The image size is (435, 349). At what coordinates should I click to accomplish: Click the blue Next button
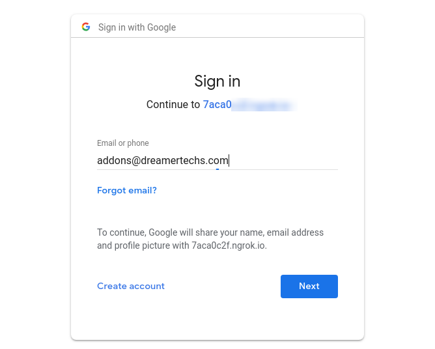pyautogui.click(x=309, y=286)
